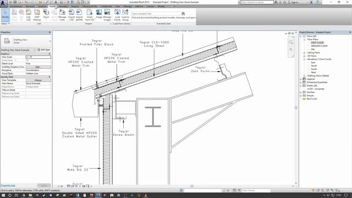Click the zoom control on navigation bar
This screenshot has height=198, width=352.
click(291, 50)
